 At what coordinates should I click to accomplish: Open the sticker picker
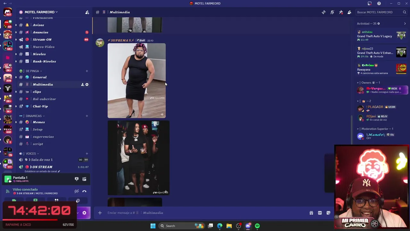328,213
